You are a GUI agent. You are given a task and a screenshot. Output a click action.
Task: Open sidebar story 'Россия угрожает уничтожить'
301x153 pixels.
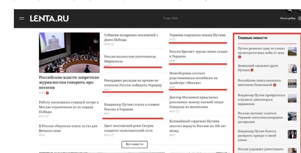pyautogui.click(x=261, y=149)
